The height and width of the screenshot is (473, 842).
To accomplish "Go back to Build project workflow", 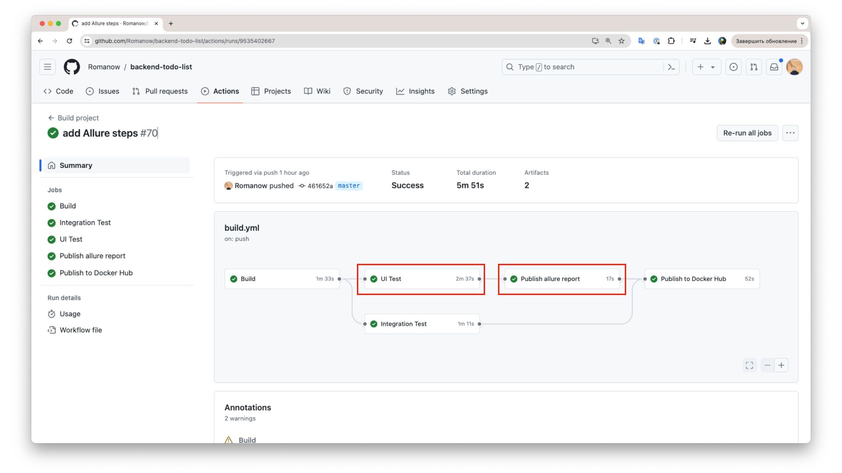I will (x=73, y=118).
